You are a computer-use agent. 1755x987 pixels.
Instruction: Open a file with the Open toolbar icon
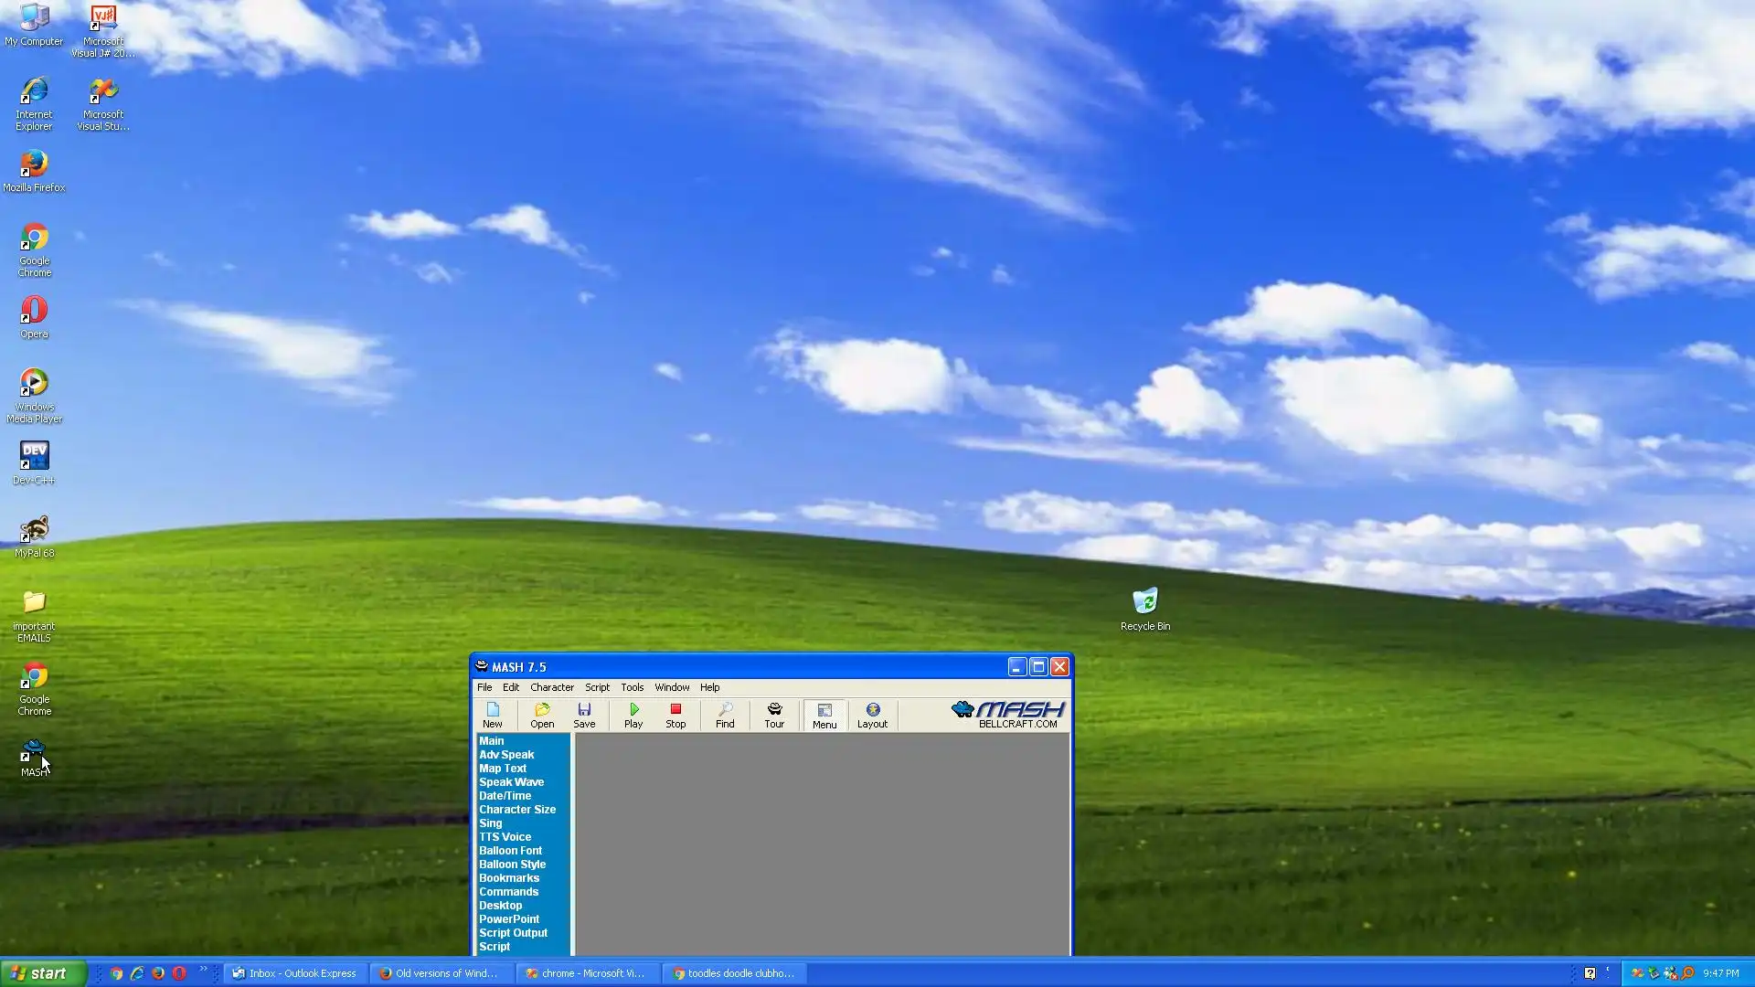(x=542, y=715)
